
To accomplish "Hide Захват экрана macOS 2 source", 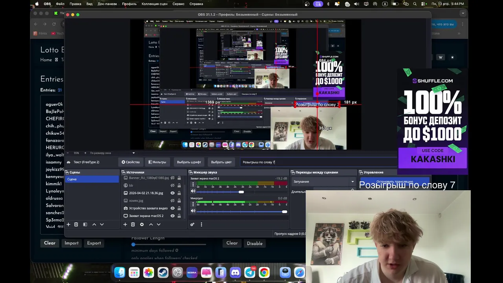I will pyautogui.click(x=173, y=216).
